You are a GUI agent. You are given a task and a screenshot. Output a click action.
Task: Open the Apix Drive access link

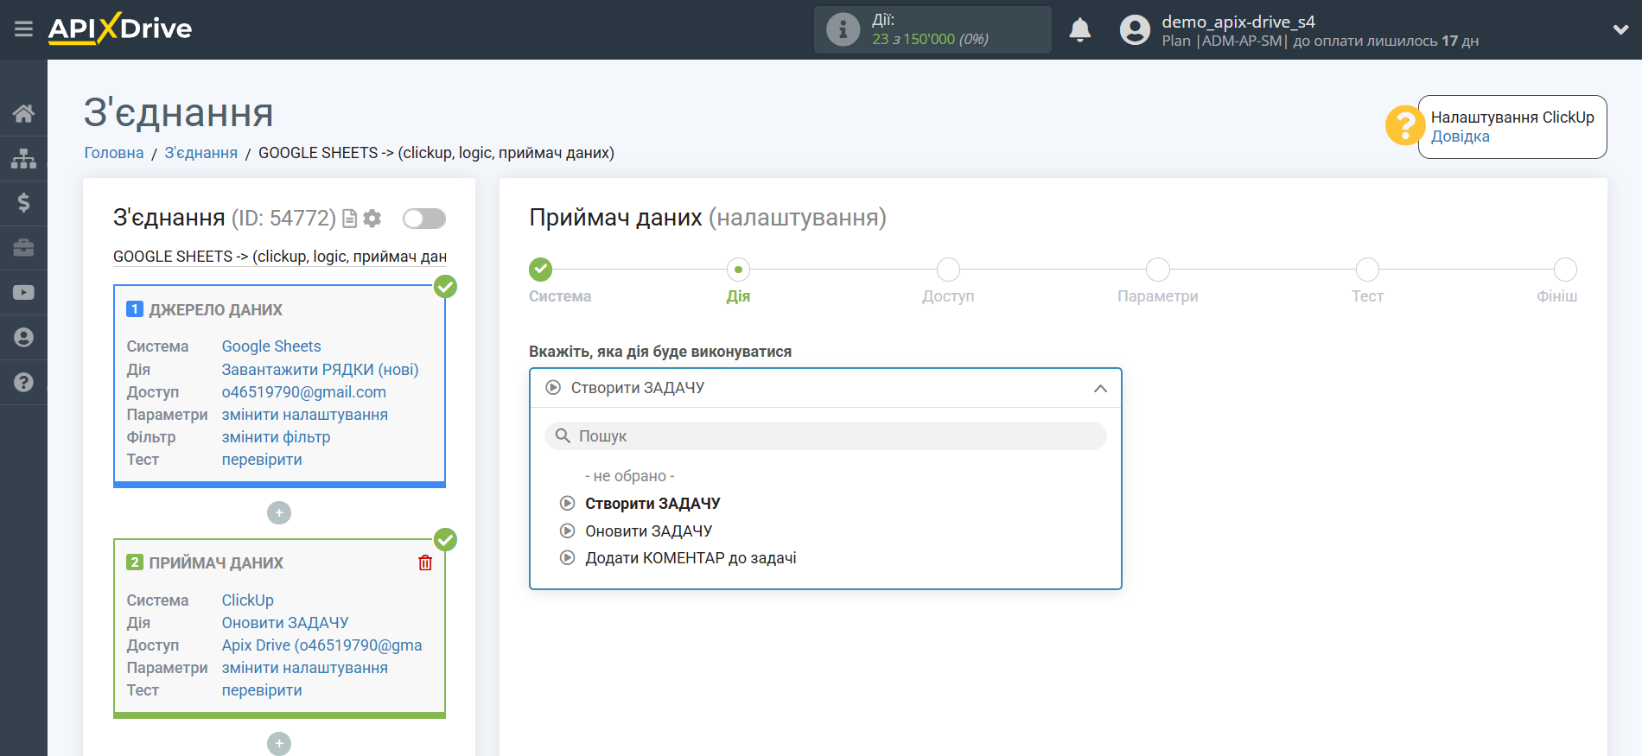click(x=322, y=645)
